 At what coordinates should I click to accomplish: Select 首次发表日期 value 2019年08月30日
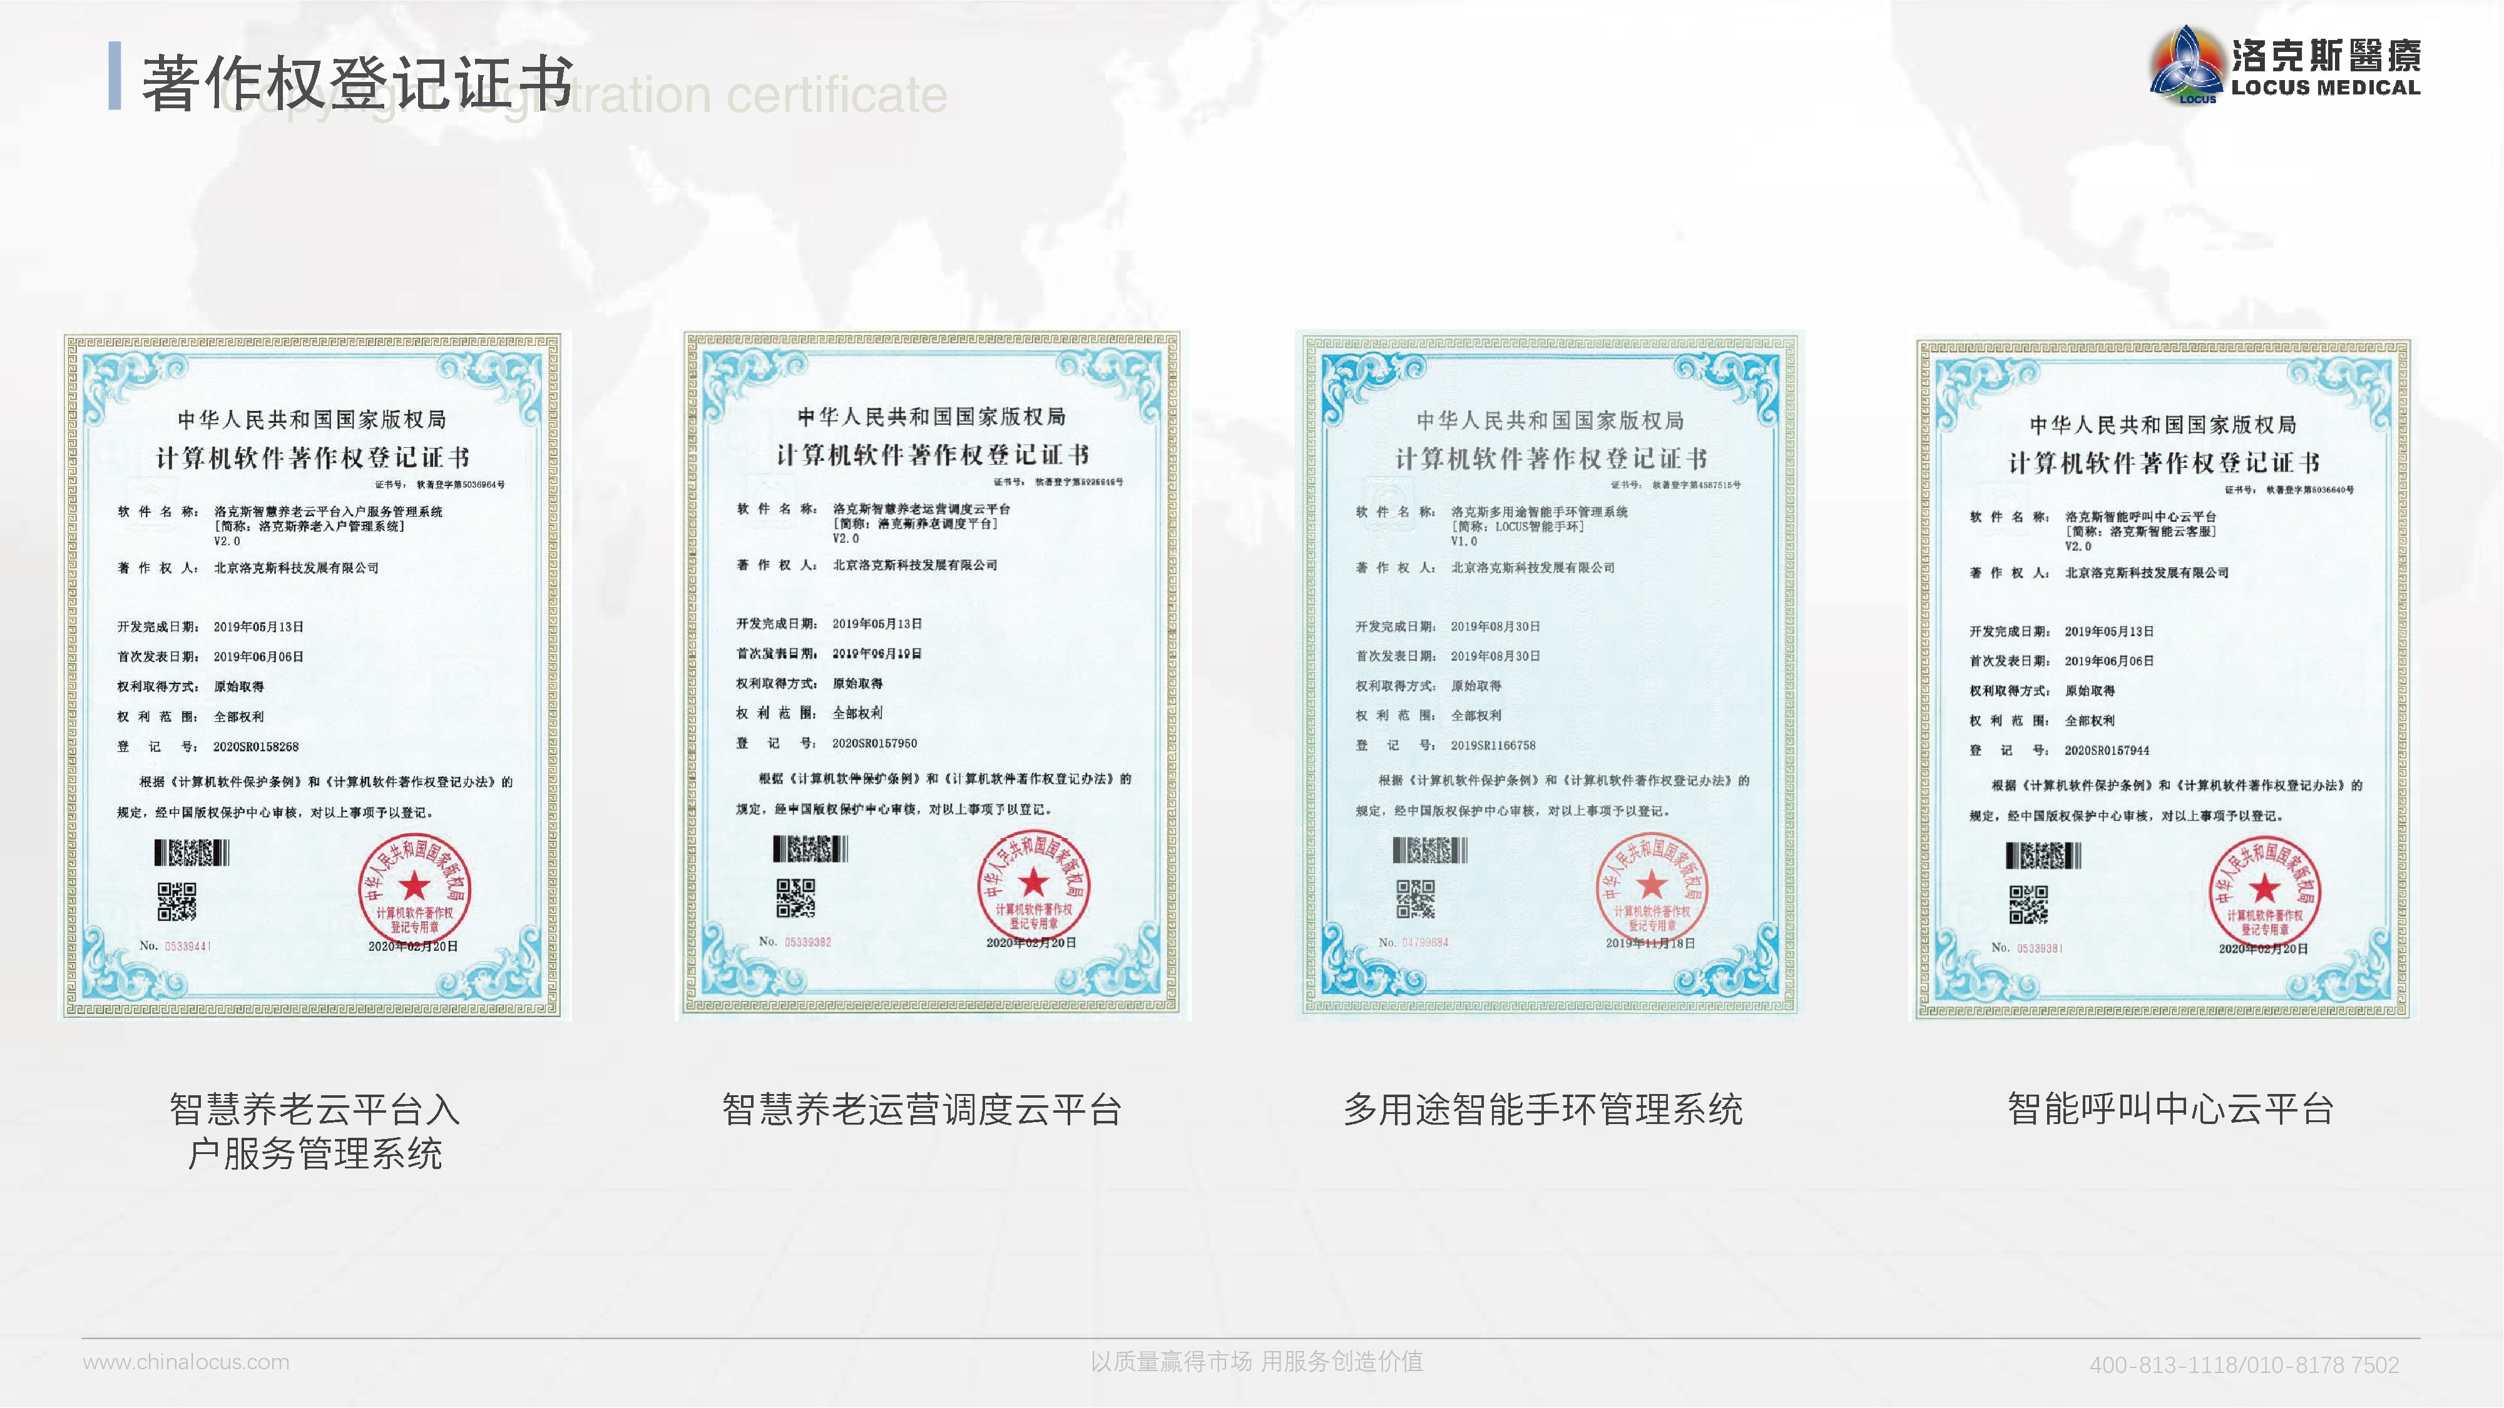[x=1495, y=656]
